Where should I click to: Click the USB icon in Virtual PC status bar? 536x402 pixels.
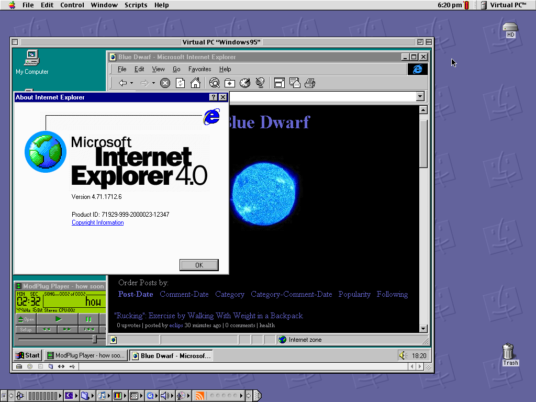point(72,366)
